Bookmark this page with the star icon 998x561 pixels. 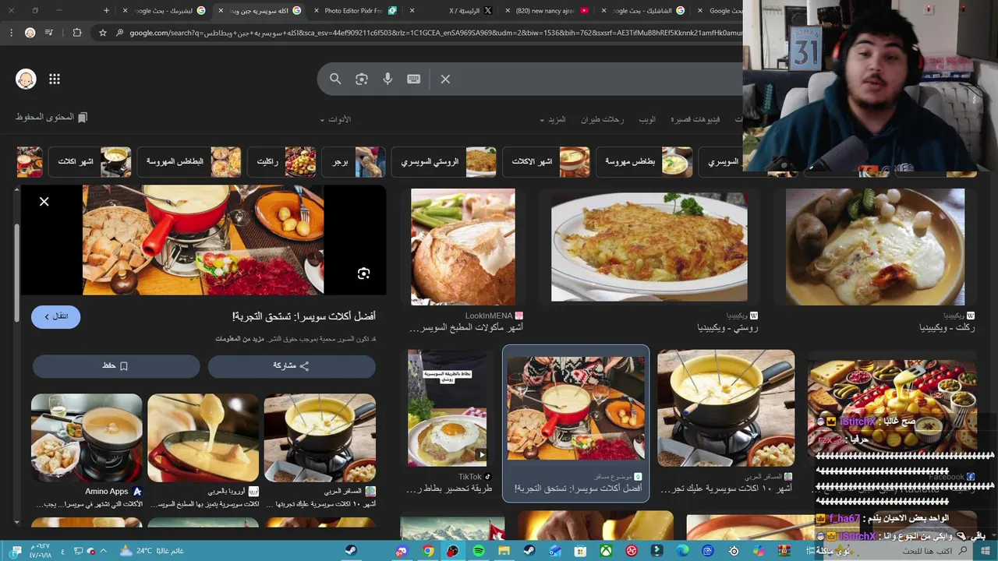[x=102, y=33]
